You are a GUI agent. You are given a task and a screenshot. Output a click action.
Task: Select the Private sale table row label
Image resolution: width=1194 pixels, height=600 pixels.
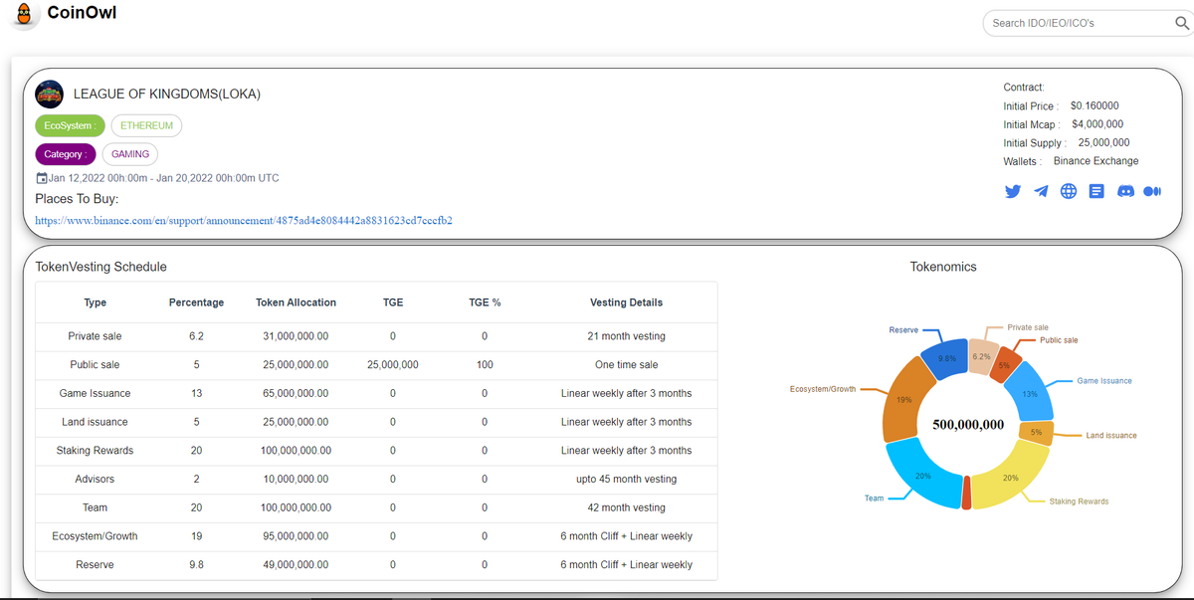pyautogui.click(x=95, y=336)
